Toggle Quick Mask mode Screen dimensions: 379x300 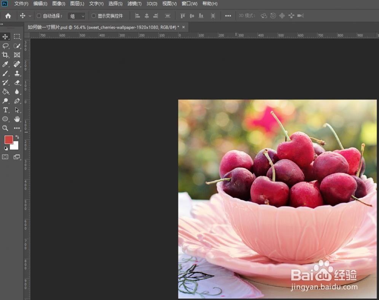5,157
